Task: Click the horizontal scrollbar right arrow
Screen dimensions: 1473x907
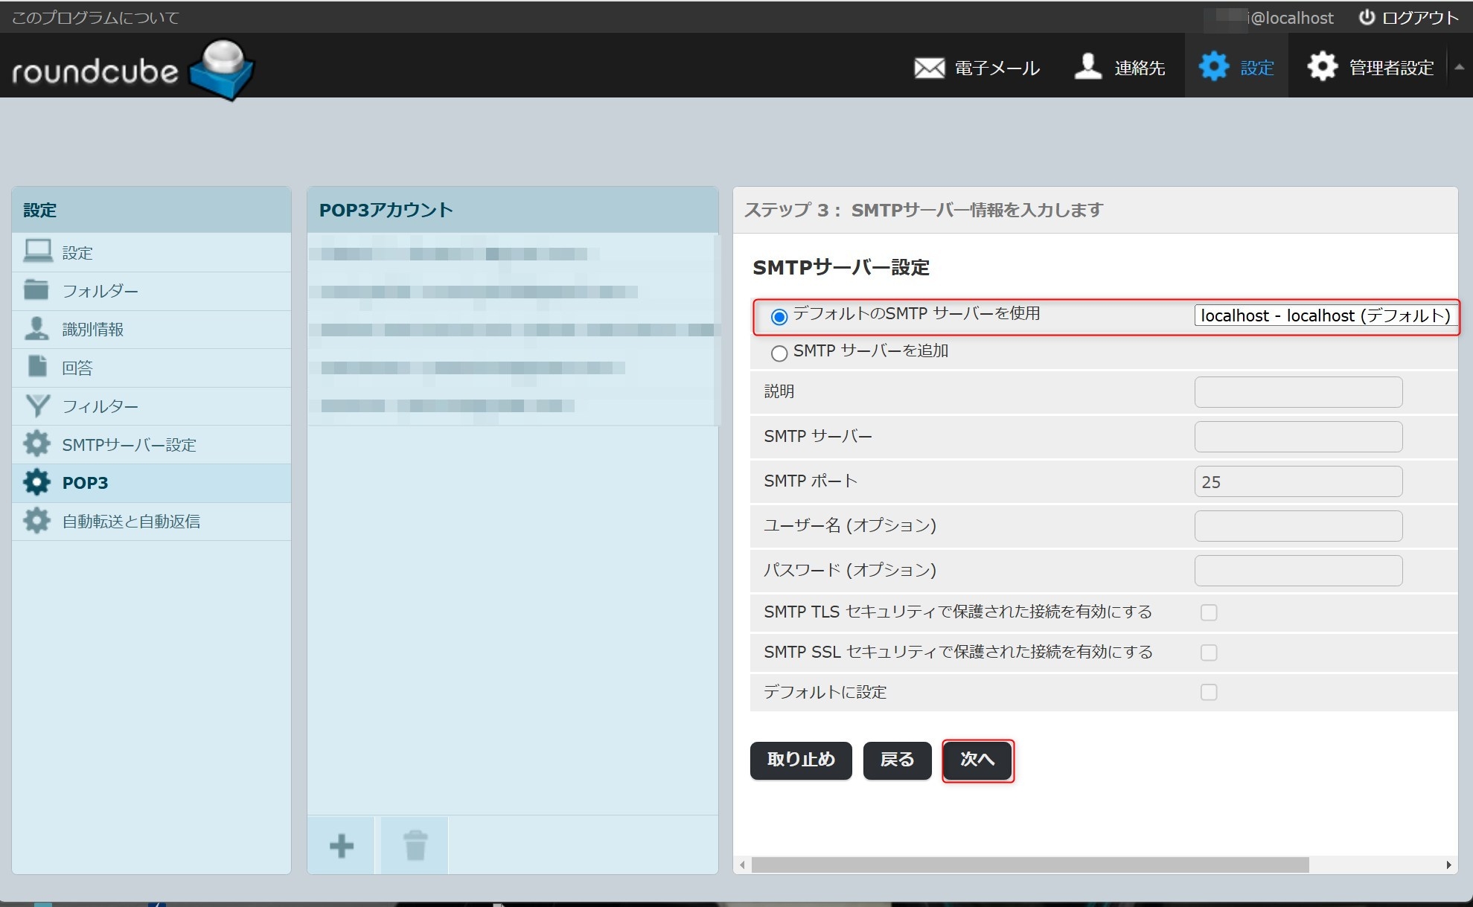Action: [x=1448, y=865]
